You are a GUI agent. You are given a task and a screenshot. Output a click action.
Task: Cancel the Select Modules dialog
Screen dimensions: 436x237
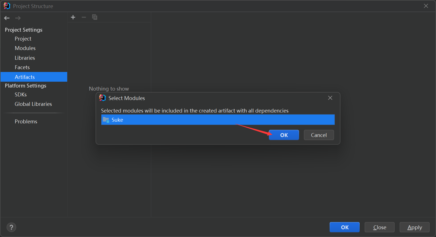319,135
